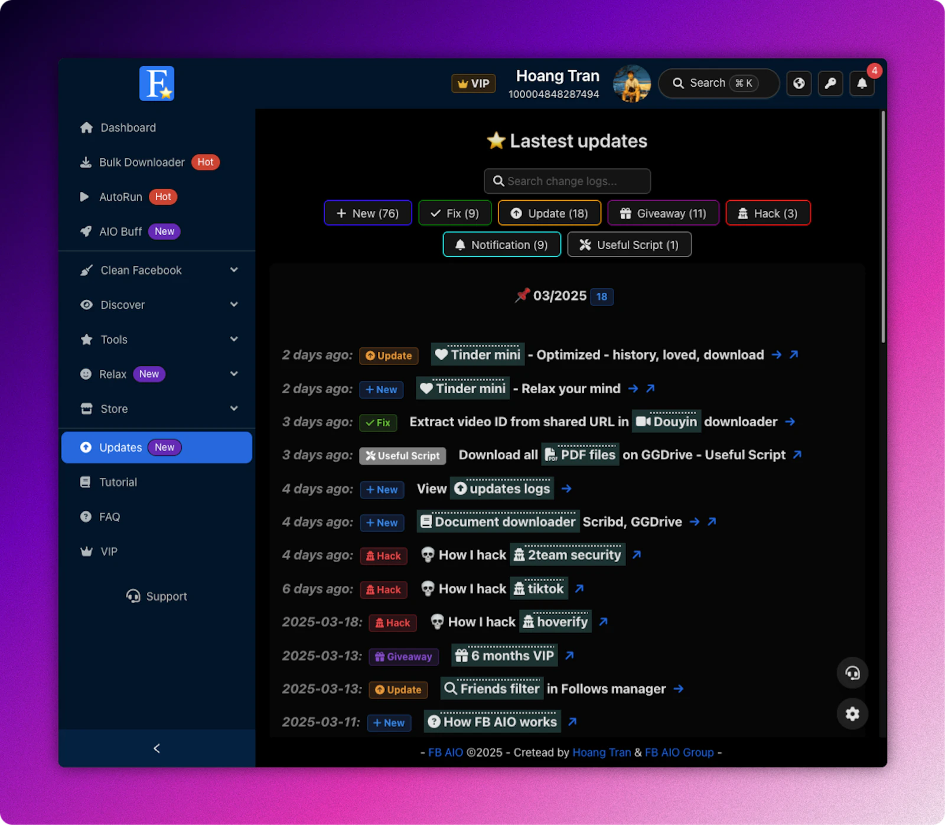Click the floating headset support button
This screenshot has height=825, width=945.
pos(852,673)
